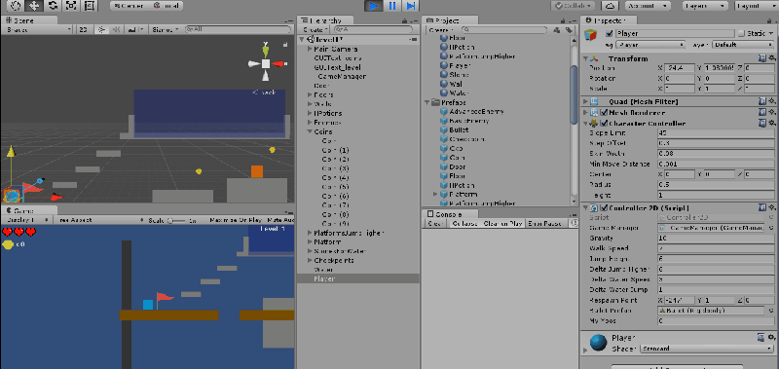Collapse the Coins group in the Hierarchy
The image size is (779, 369).
tap(310, 132)
